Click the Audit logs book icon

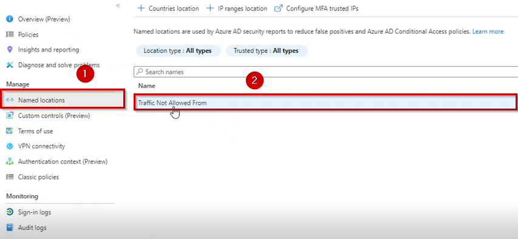click(10, 227)
